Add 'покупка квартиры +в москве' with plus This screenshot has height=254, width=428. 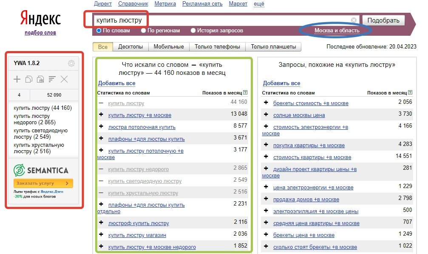click(266, 145)
